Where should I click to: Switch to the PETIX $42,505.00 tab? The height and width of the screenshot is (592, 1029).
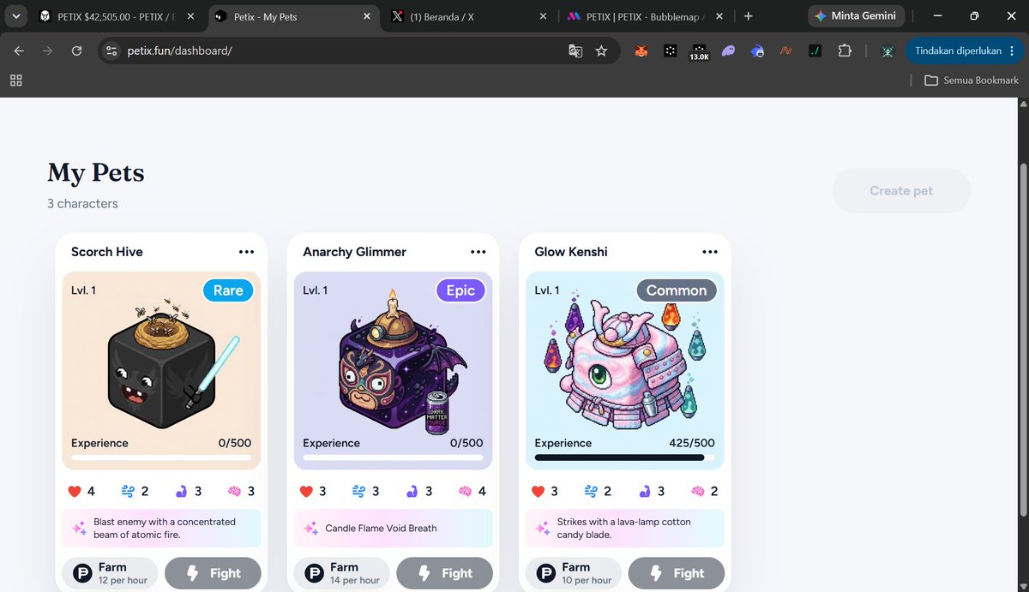pyautogui.click(x=117, y=16)
